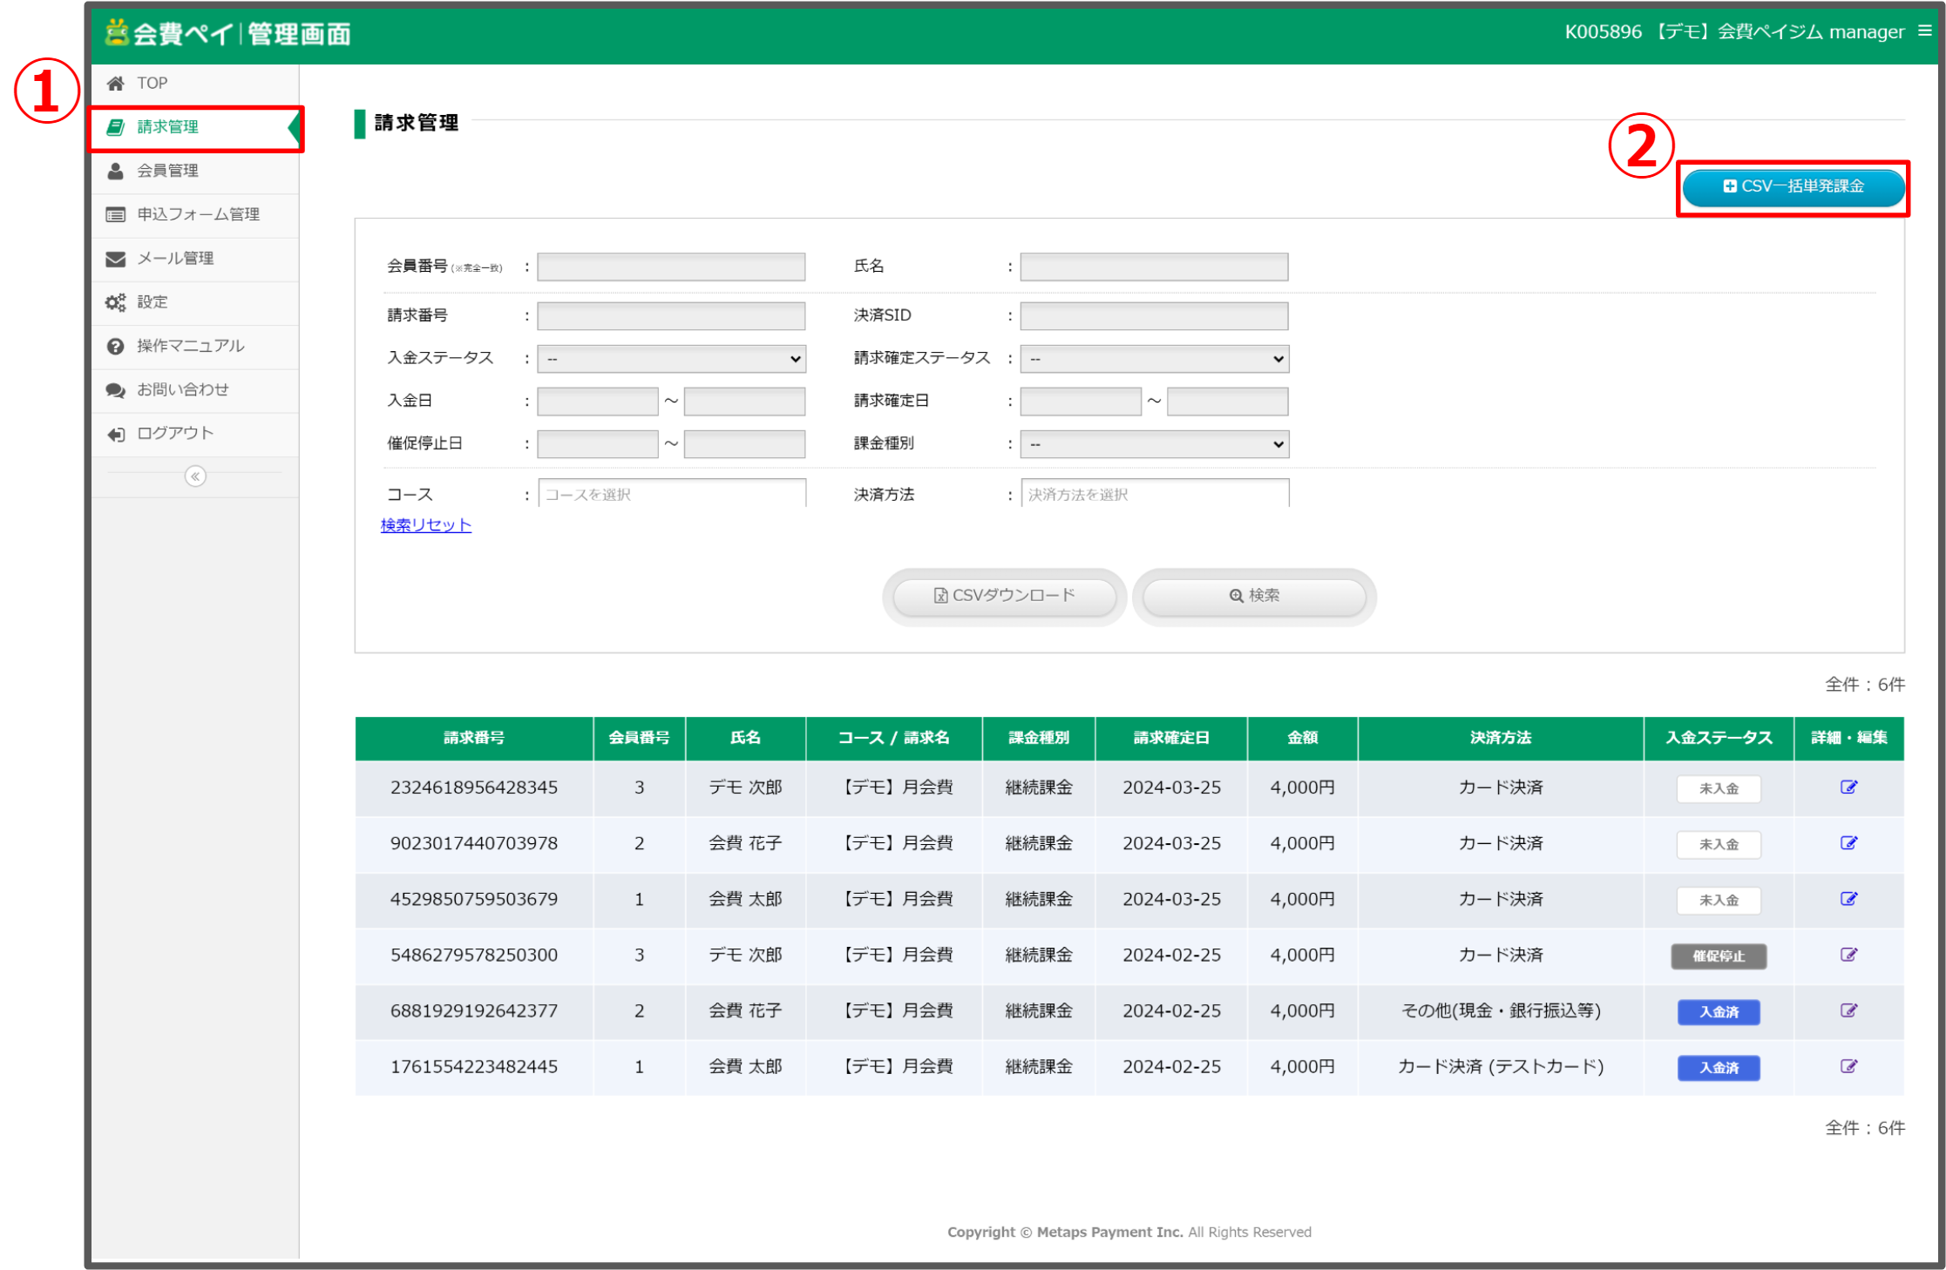The width and height of the screenshot is (1946, 1270).
Task: Open edit for invoice 2324618956428345
Action: coord(1848,787)
